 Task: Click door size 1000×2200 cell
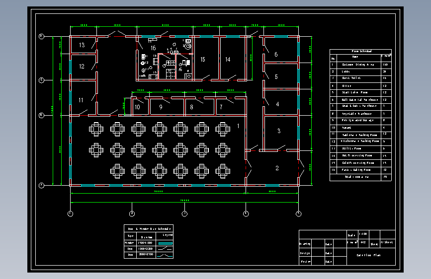point(146,249)
